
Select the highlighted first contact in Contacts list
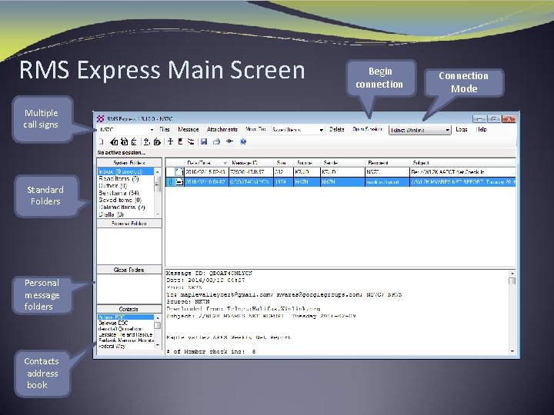pos(125,317)
